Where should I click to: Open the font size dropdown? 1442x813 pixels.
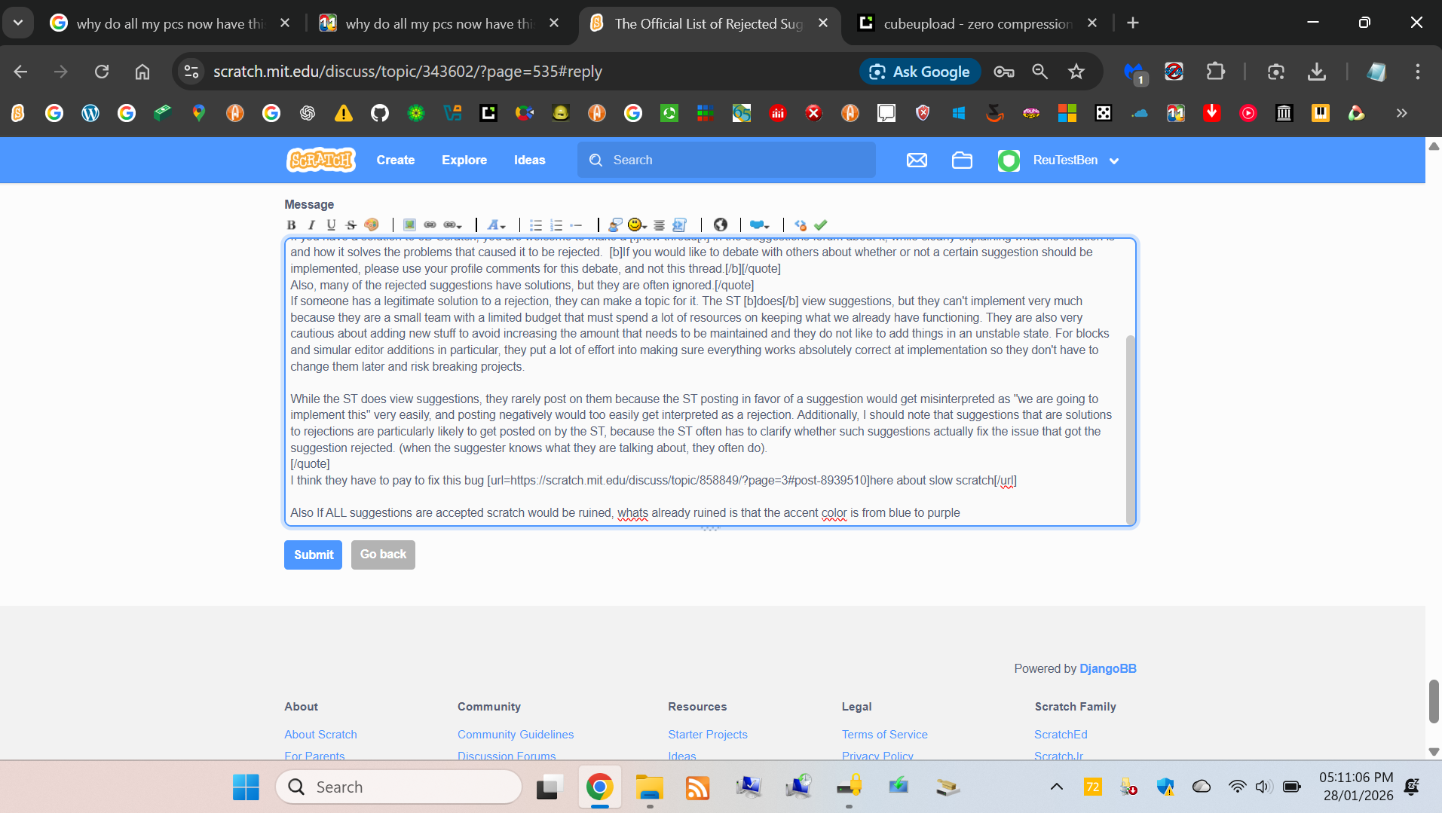496,225
